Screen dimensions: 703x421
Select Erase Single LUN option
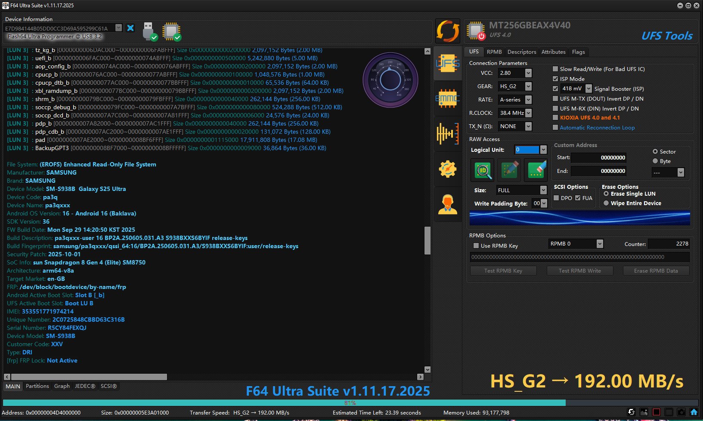[606, 194]
